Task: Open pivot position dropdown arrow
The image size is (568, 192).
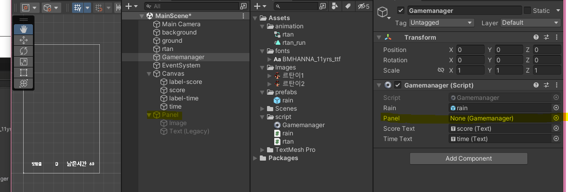Action: coord(35,7)
